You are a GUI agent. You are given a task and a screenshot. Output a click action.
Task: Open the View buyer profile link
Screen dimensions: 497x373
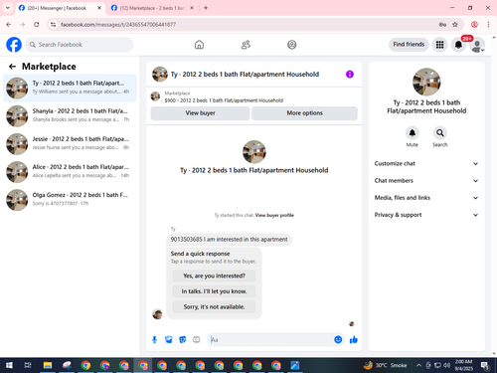274,215
